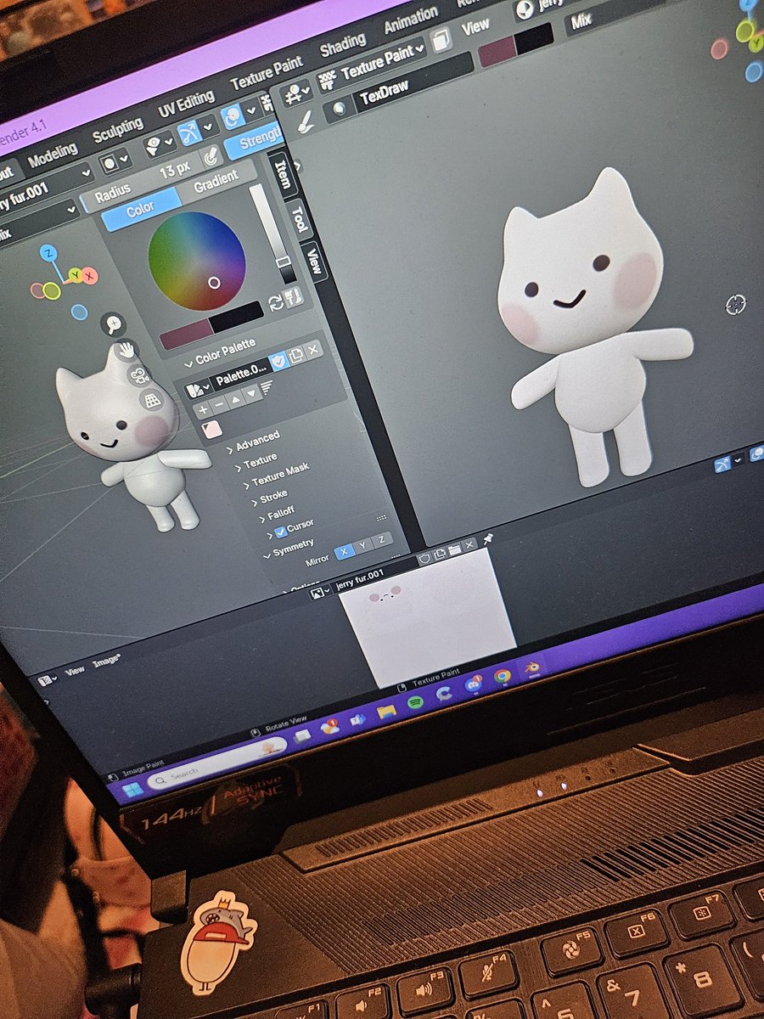Select the paintbrush draw tool icon
The height and width of the screenshot is (1019, 764).
306,122
